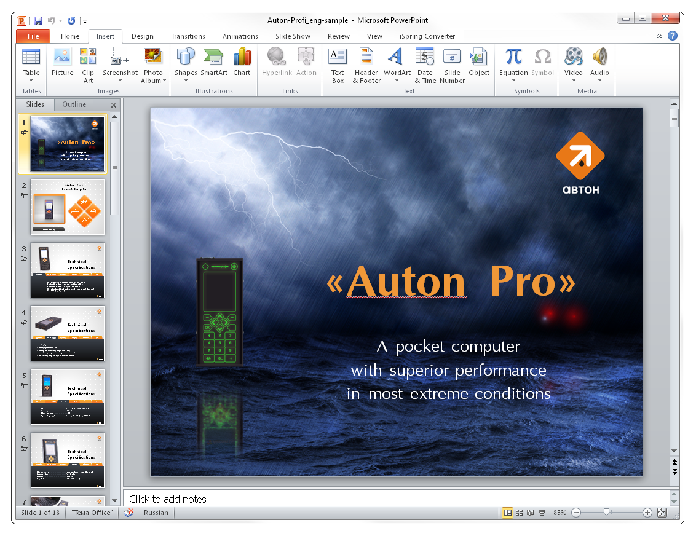This screenshot has height=536, width=696.
Task: Insert an Equation
Action: click(x=513, y=65)
